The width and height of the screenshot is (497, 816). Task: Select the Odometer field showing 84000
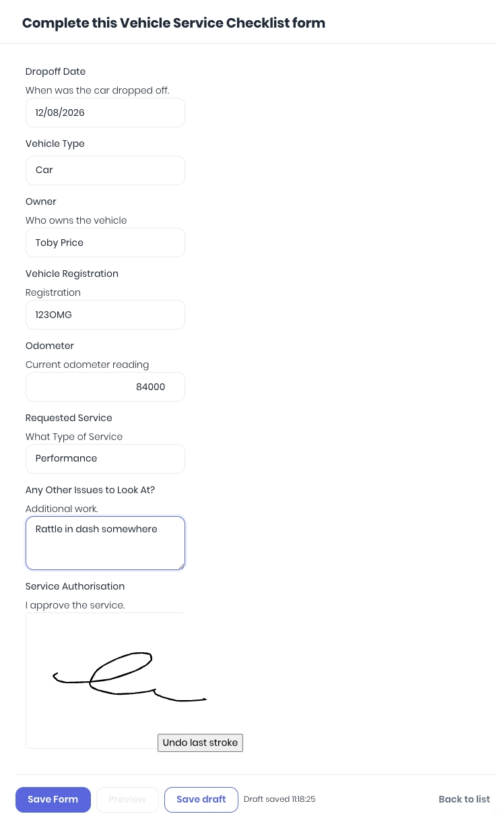[x=105, y=387]
